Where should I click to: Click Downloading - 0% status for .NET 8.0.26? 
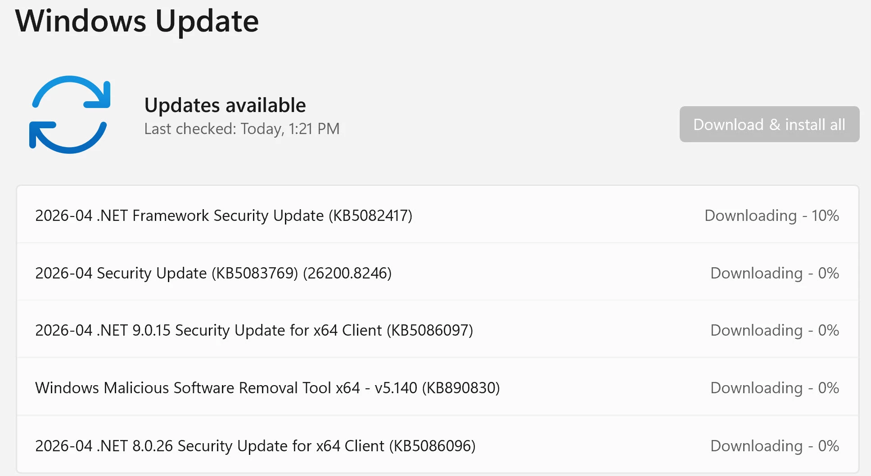coord(775,446)
